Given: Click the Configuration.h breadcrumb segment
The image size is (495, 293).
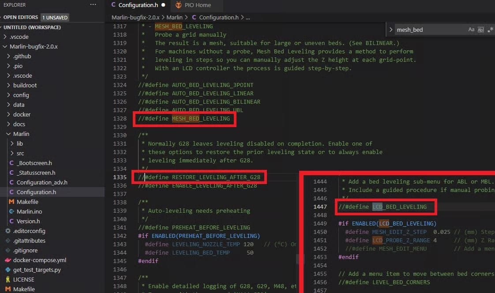Looking at the screenshot, I should click(x=218, y=17).
